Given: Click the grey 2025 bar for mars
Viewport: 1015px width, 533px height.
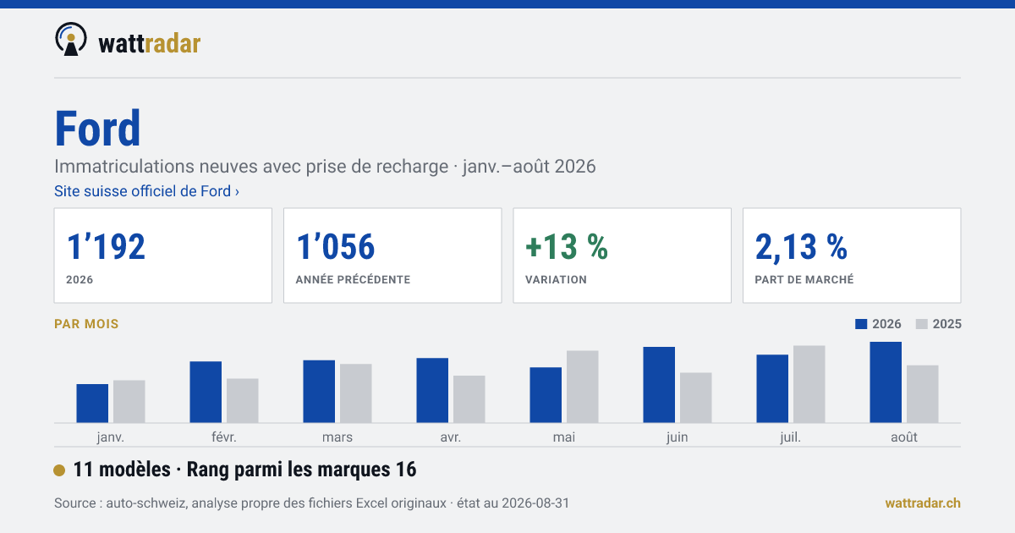Looking at the screenshot, I should (x=356, y=393).
